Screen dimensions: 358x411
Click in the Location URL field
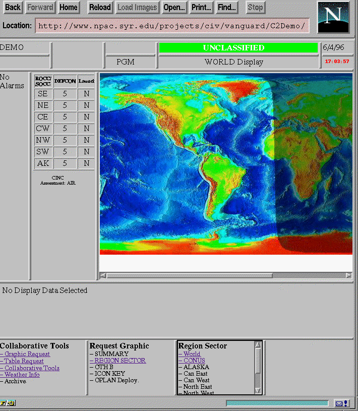171,26
